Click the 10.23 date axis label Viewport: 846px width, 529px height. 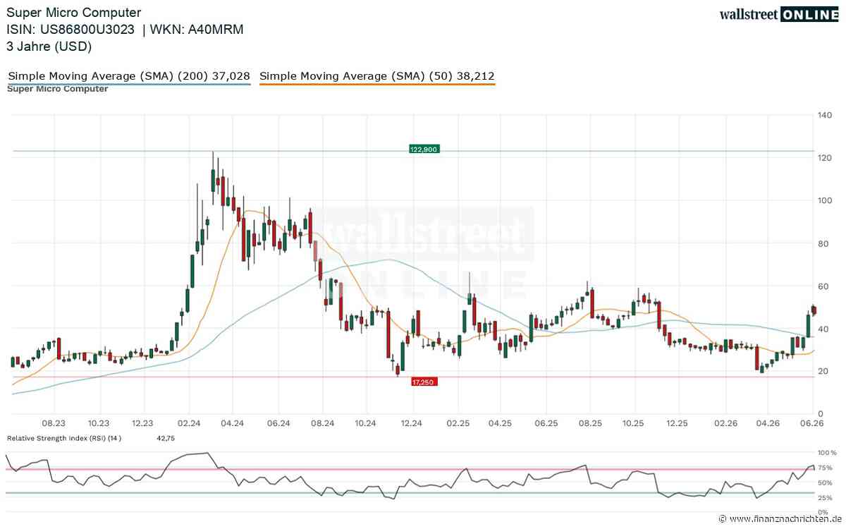99,423
